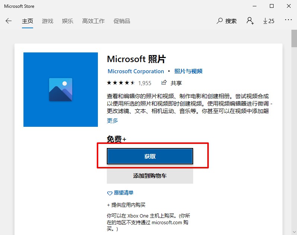Close the Microsoft Store window
The width and height of the screenshot is (297, 235).
pyautogui.click(x=289, y=6)
